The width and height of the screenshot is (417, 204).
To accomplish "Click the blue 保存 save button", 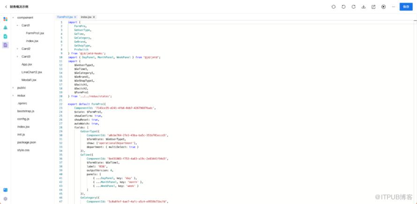I will pos(406,7).
